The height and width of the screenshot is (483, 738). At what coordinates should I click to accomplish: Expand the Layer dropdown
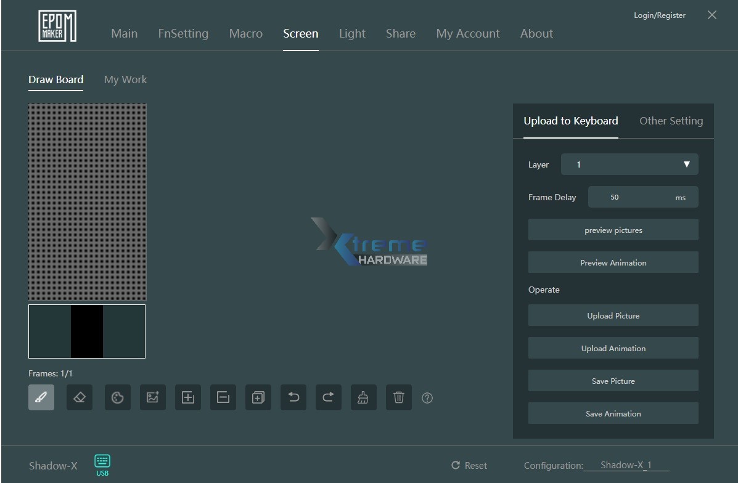click(629, 164)
